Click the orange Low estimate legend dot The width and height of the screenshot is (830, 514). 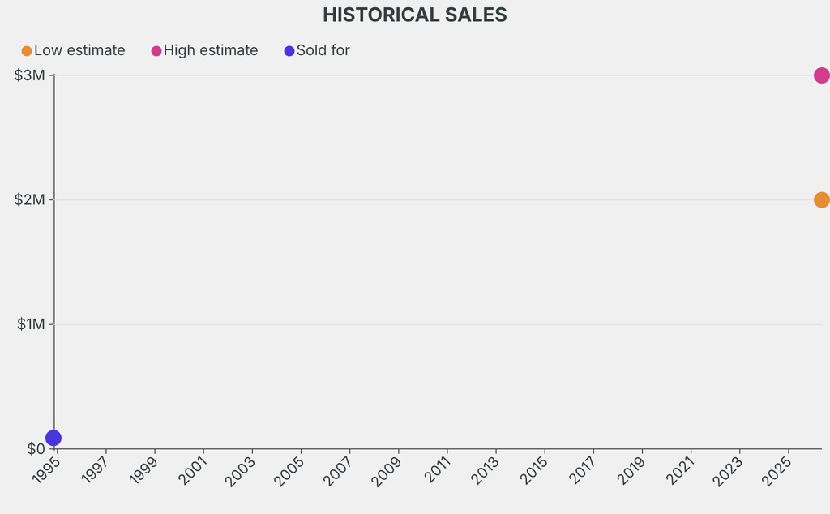(27, 51)
